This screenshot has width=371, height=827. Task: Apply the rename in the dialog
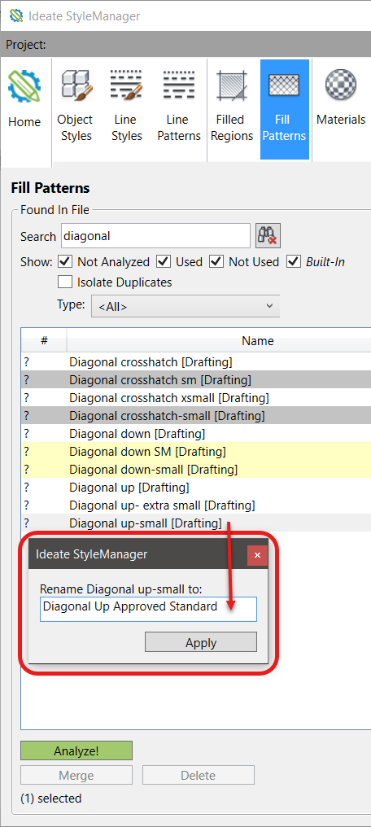[201, 642]
